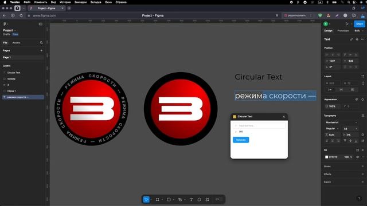Remove the FFFFFF fill

pyautogui.click(x=363, y=157)
